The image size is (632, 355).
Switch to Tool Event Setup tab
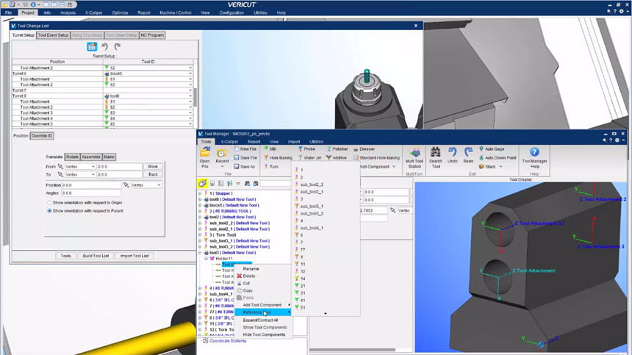click(x=53, y=35)
